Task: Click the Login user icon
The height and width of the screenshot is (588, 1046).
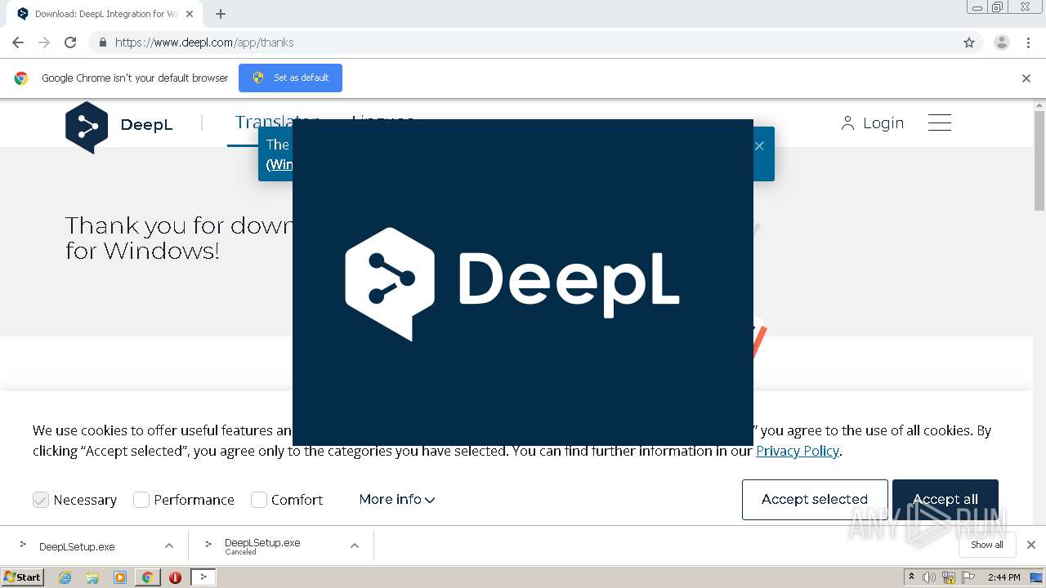Action: point(847,123)
